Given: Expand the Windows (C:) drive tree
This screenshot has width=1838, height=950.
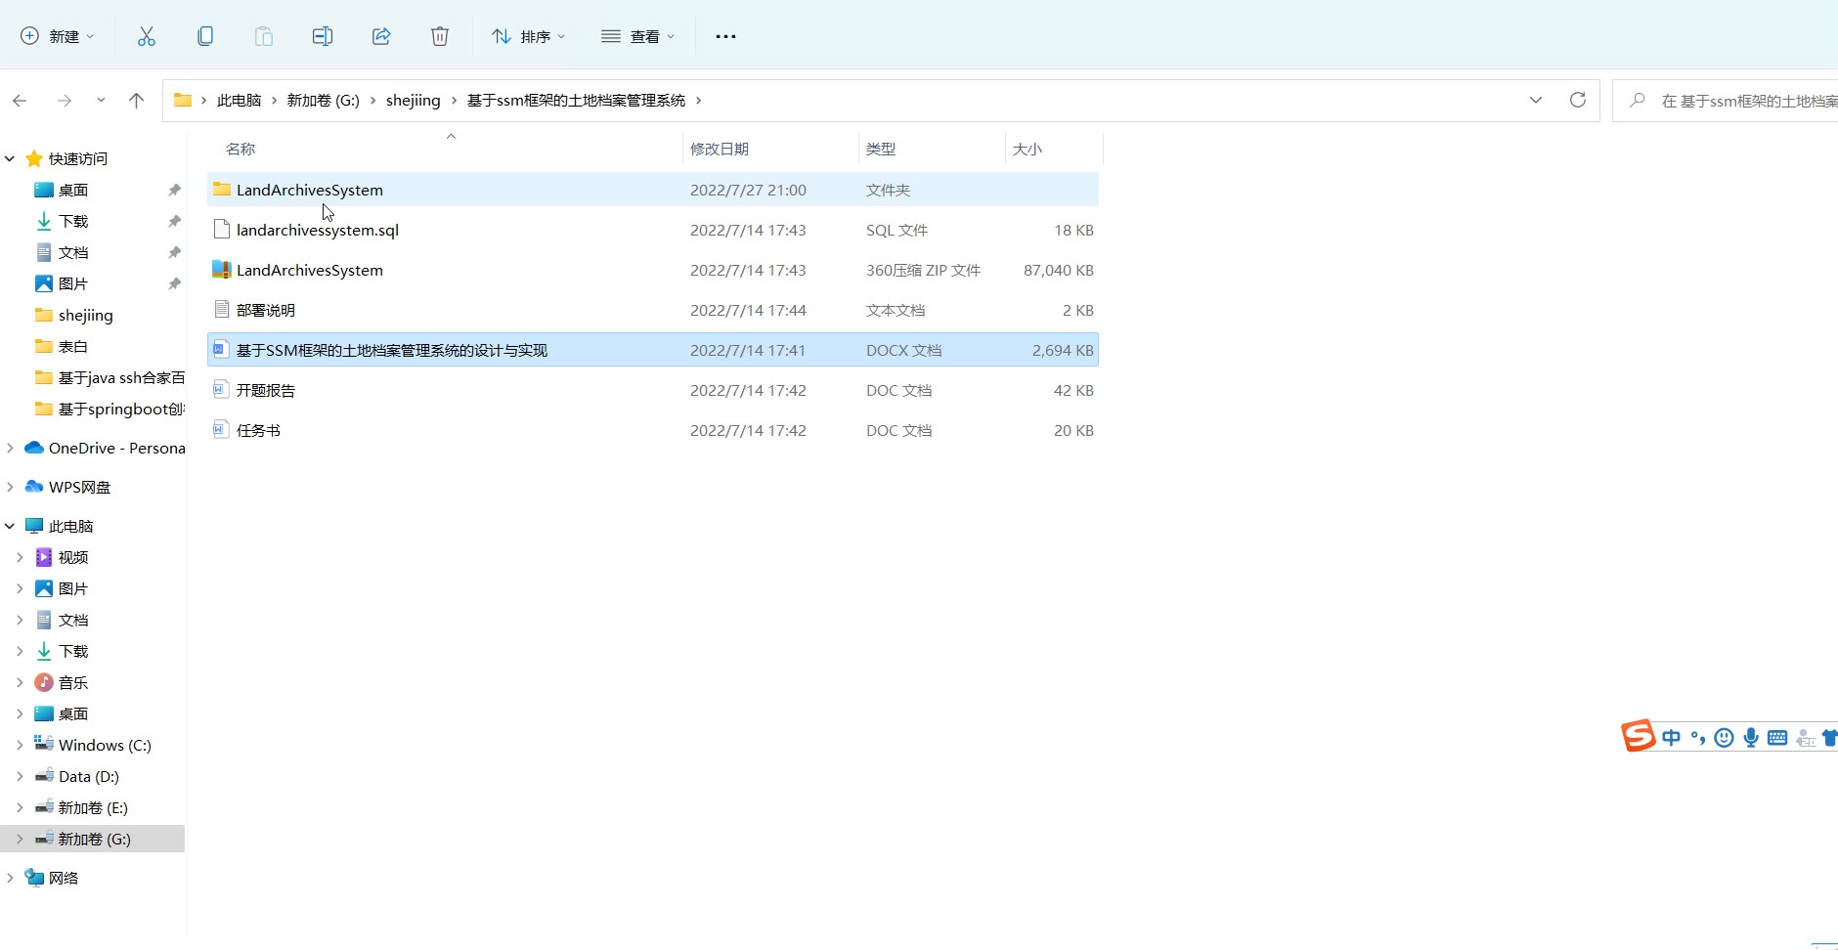Looking at the screenshot, I should point(20,745).
